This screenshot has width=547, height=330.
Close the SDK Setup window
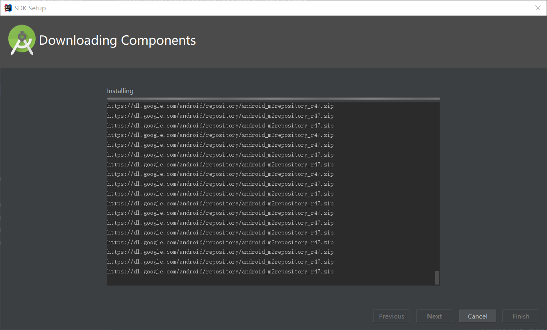(538, 8)
